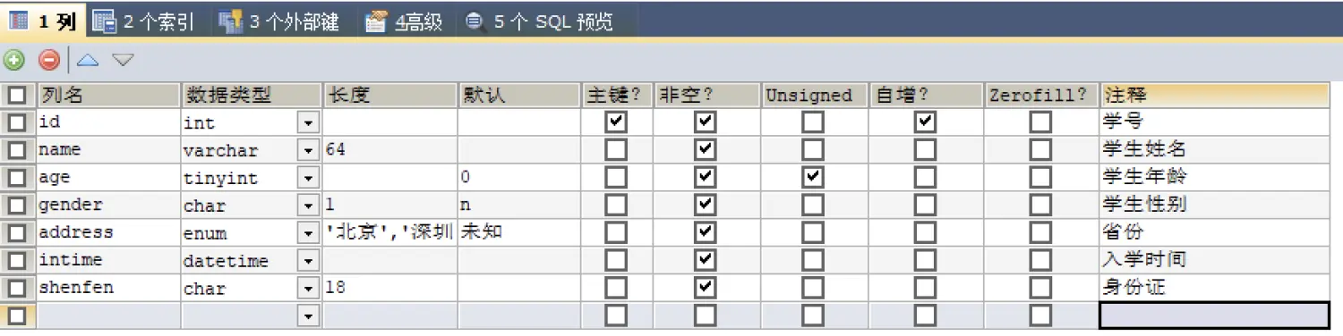Enable Zerofill checkbox for intime row

(1040, 260)
